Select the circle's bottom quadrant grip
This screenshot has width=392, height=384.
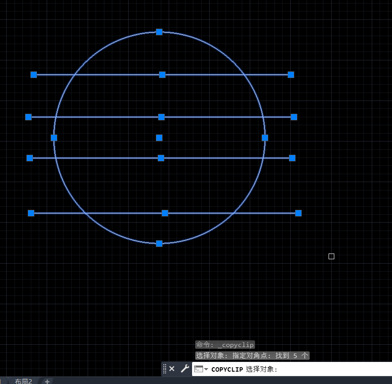click(159, 243)
